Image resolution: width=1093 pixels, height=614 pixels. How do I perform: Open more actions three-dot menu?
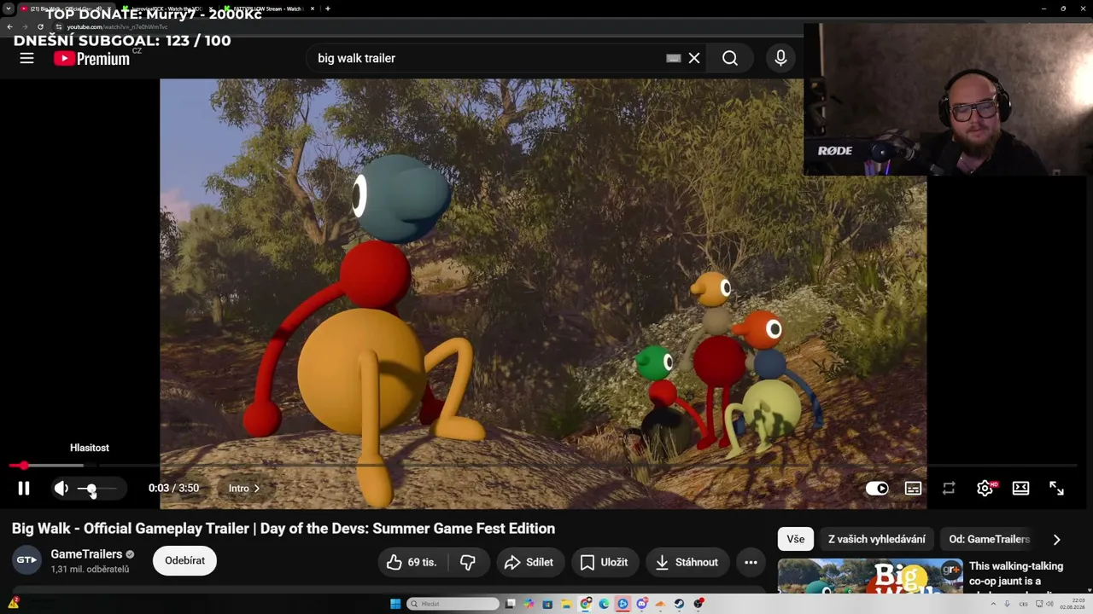[751, 562]
